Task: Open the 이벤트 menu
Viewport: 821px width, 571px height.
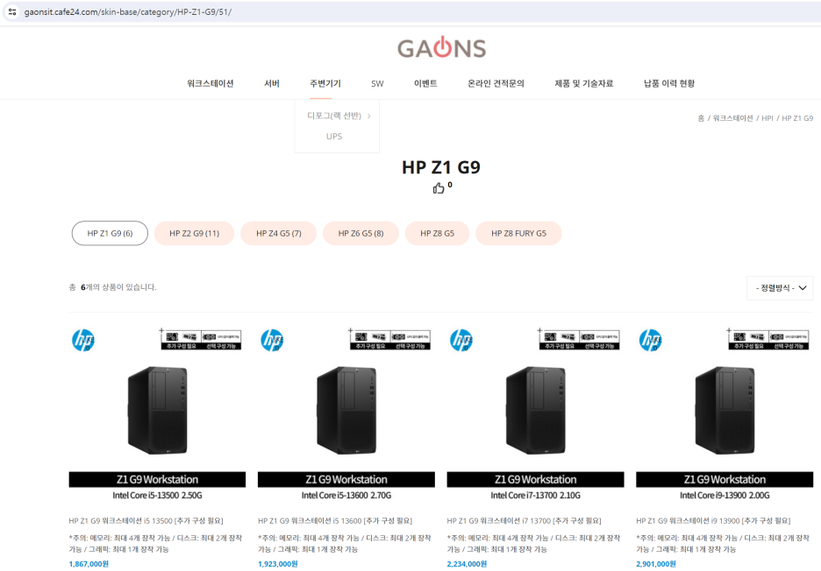Action: click(425, 84)
